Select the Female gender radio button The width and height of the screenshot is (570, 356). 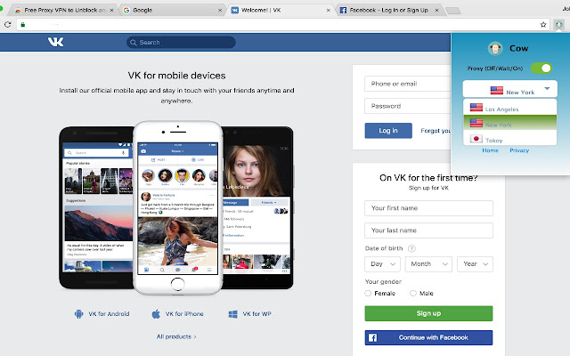click(x=368, y=293)
